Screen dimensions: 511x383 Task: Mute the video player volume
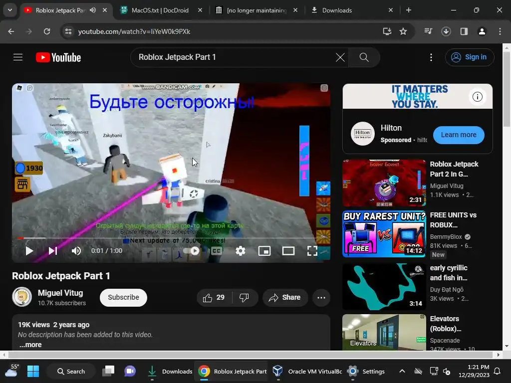pos(76,251)
